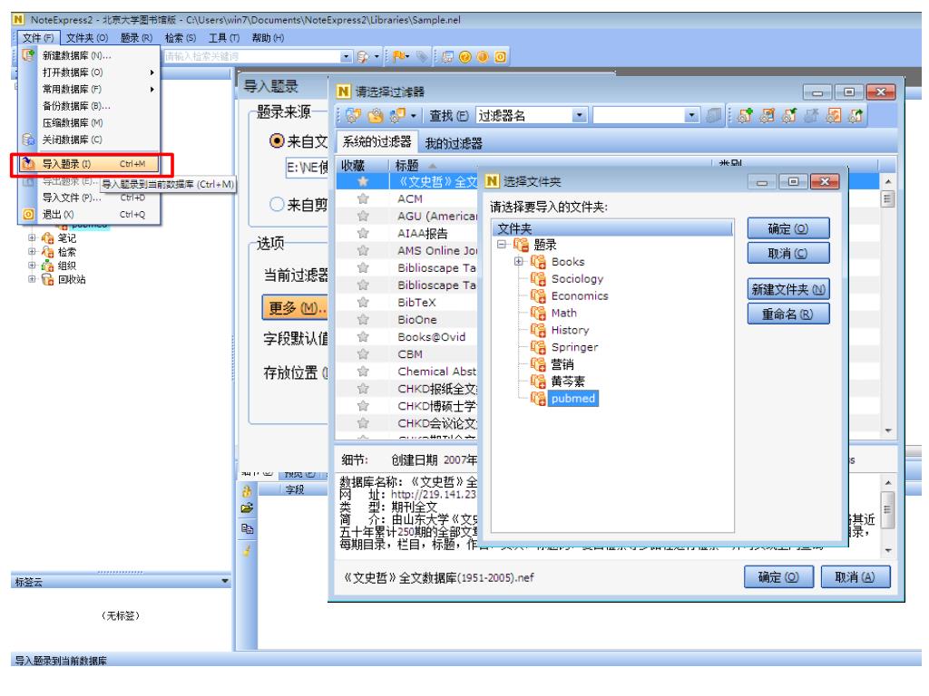Viewport: 929px width, 696px height.
Task: Collapse the 题录 root node in folder tree
Action: 501,244
